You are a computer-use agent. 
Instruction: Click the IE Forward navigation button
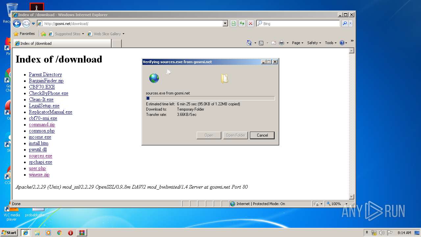[x=26, y=23]
